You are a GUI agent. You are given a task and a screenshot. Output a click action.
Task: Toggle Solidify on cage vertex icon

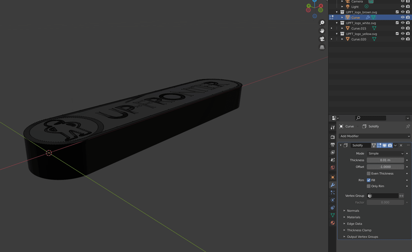pyautogui.click(x=374, y=145)
